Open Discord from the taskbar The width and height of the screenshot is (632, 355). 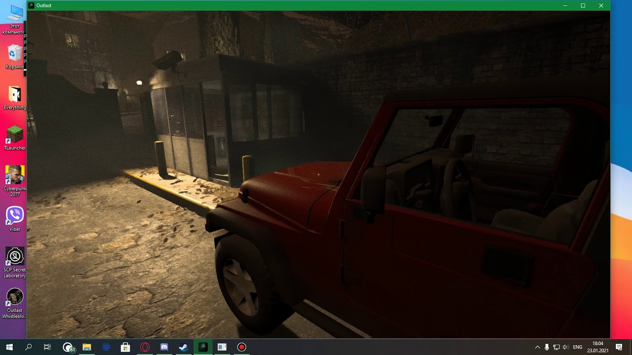tap(164, 347)
